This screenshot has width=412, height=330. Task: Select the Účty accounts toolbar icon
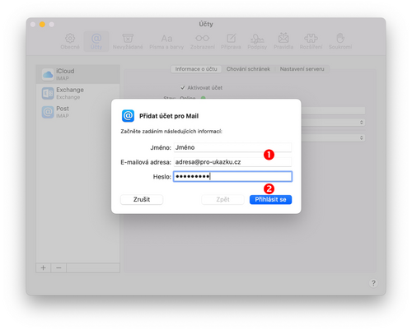pyautogui.click(x=96, y=41)
